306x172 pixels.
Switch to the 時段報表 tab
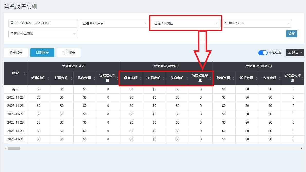click(16, 53)
